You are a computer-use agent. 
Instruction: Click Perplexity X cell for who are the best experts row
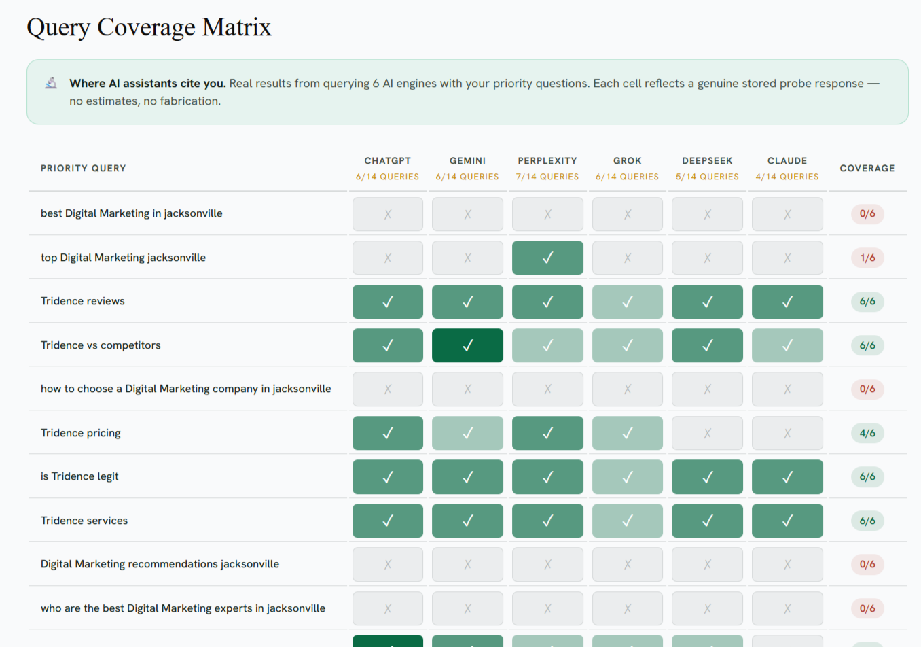(547, 608)
